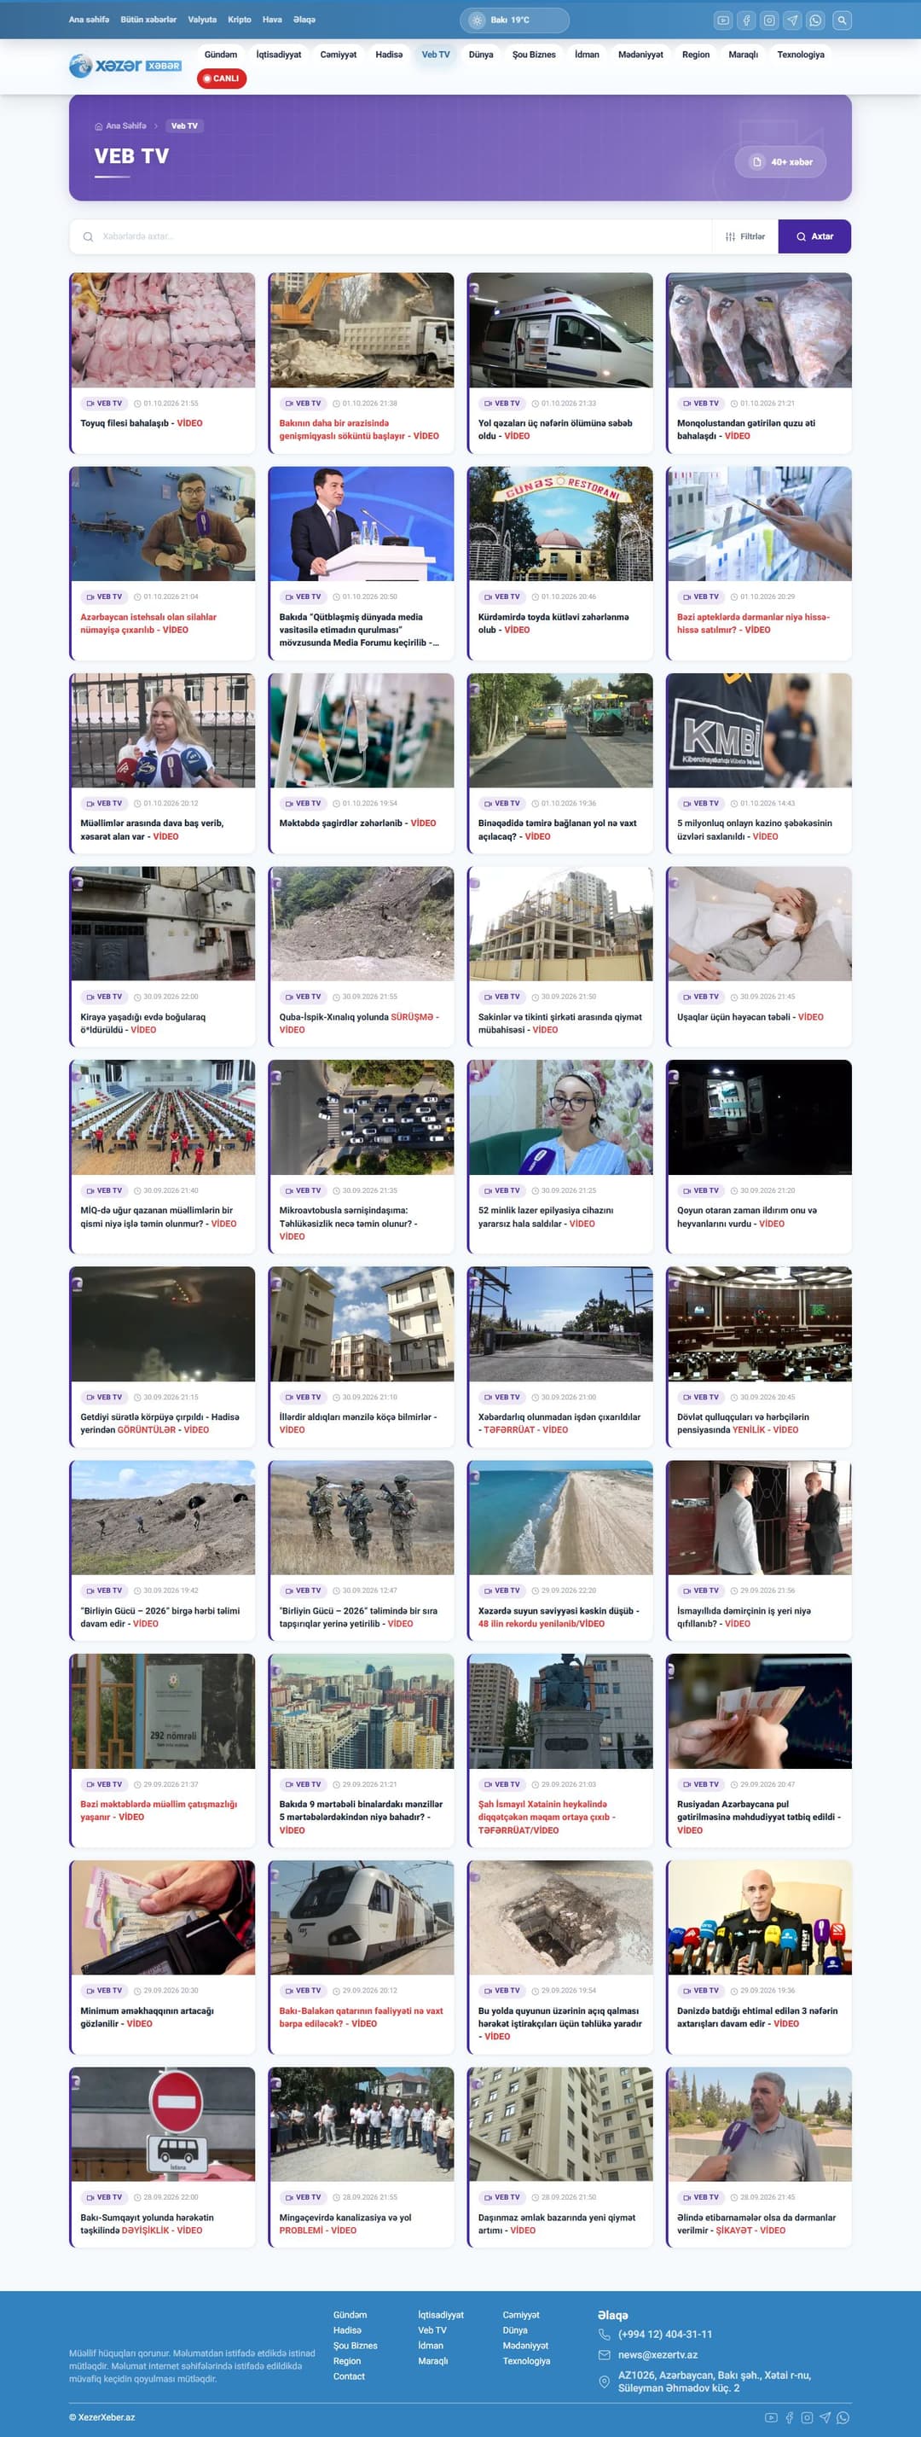Open the Telegram icon in top bar

tap(792, 20)
